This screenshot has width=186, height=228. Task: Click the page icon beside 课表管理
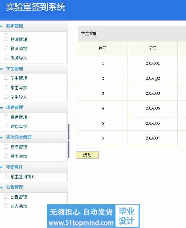click(x=5, y=147)
